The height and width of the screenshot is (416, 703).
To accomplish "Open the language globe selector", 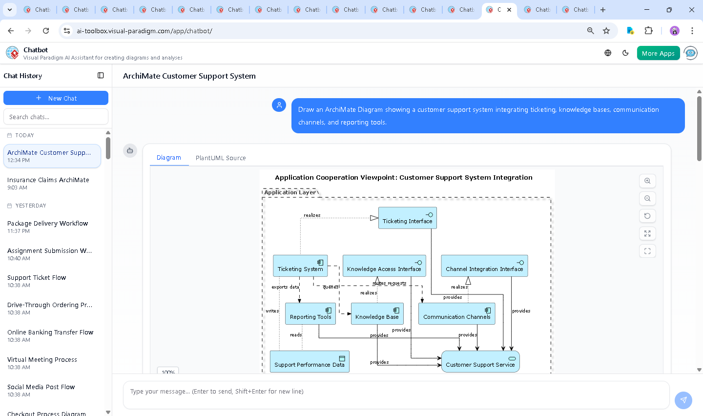I will click(608, 53).
